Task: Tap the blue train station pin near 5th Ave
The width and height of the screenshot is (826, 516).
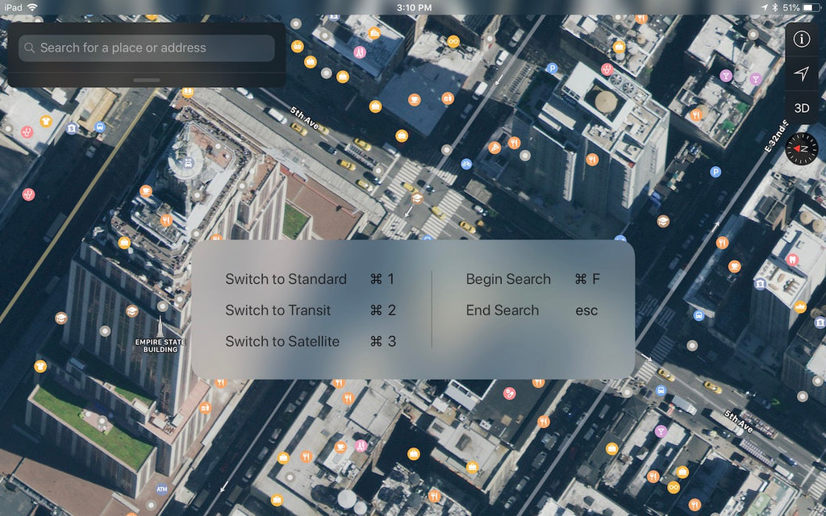Action: (x=98, y=127)
